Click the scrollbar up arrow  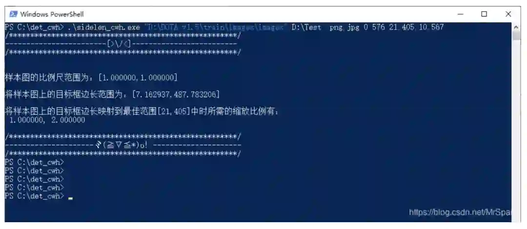[x=517, y=27]
